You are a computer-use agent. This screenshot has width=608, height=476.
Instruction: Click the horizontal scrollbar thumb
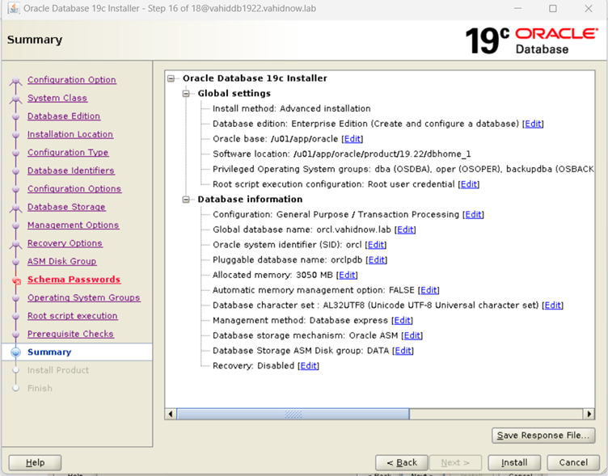point(292,415)
